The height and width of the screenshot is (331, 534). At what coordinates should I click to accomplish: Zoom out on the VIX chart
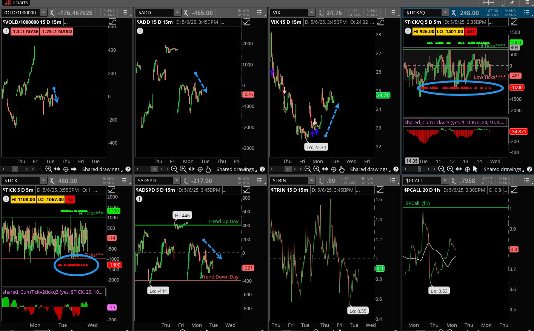point(308,169)
